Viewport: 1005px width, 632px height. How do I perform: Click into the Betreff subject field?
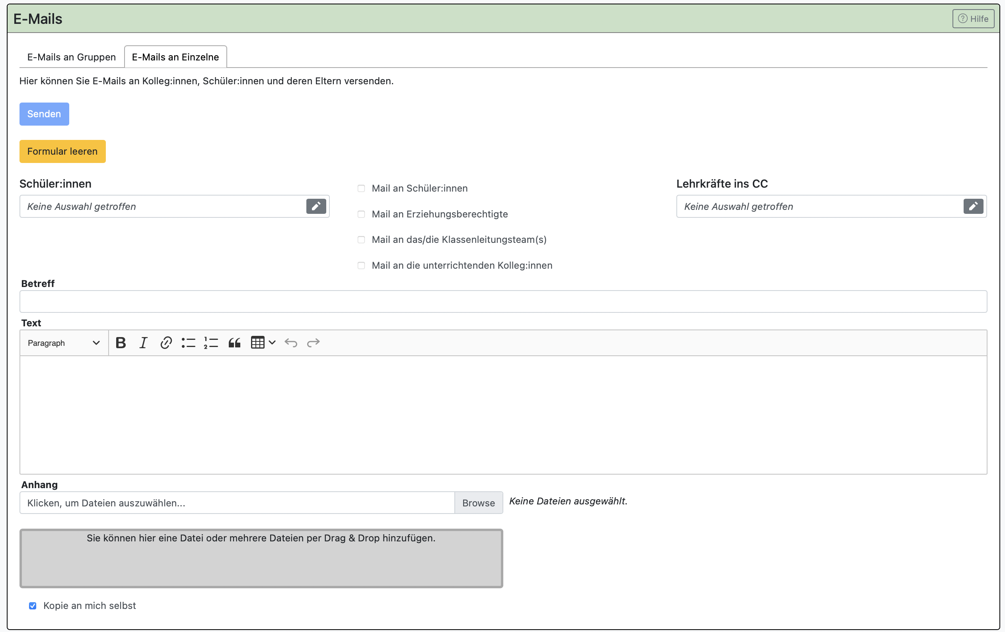503,301
